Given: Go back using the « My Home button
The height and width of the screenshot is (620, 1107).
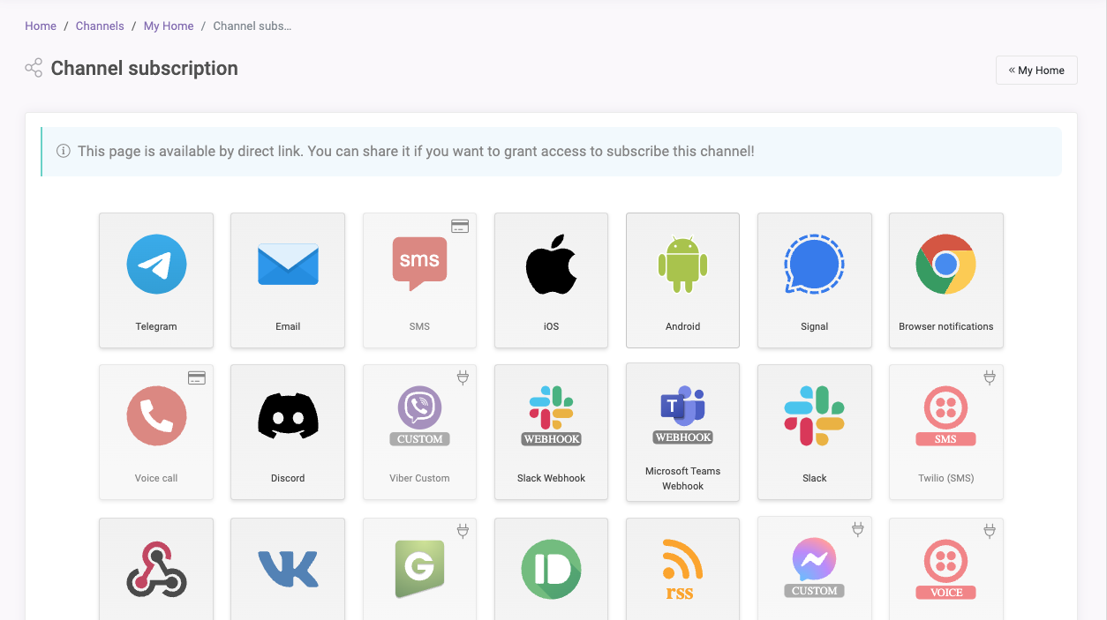Looking at the screenshot, I should [x=1036, y=71].
